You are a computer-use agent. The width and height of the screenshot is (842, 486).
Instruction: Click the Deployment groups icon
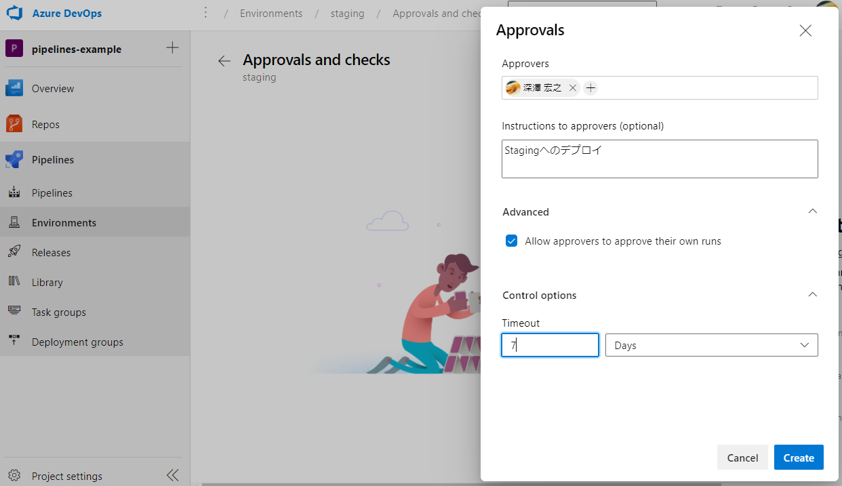(14, 342)
